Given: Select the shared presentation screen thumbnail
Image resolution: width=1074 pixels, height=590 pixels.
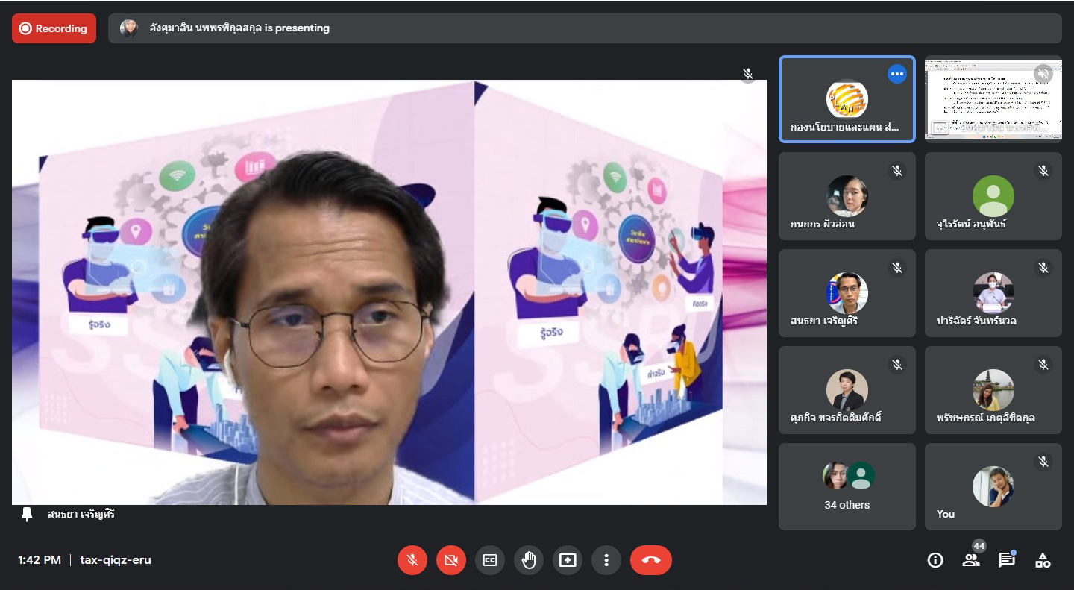Looking at the screenshot, I should tap(993, 99).
